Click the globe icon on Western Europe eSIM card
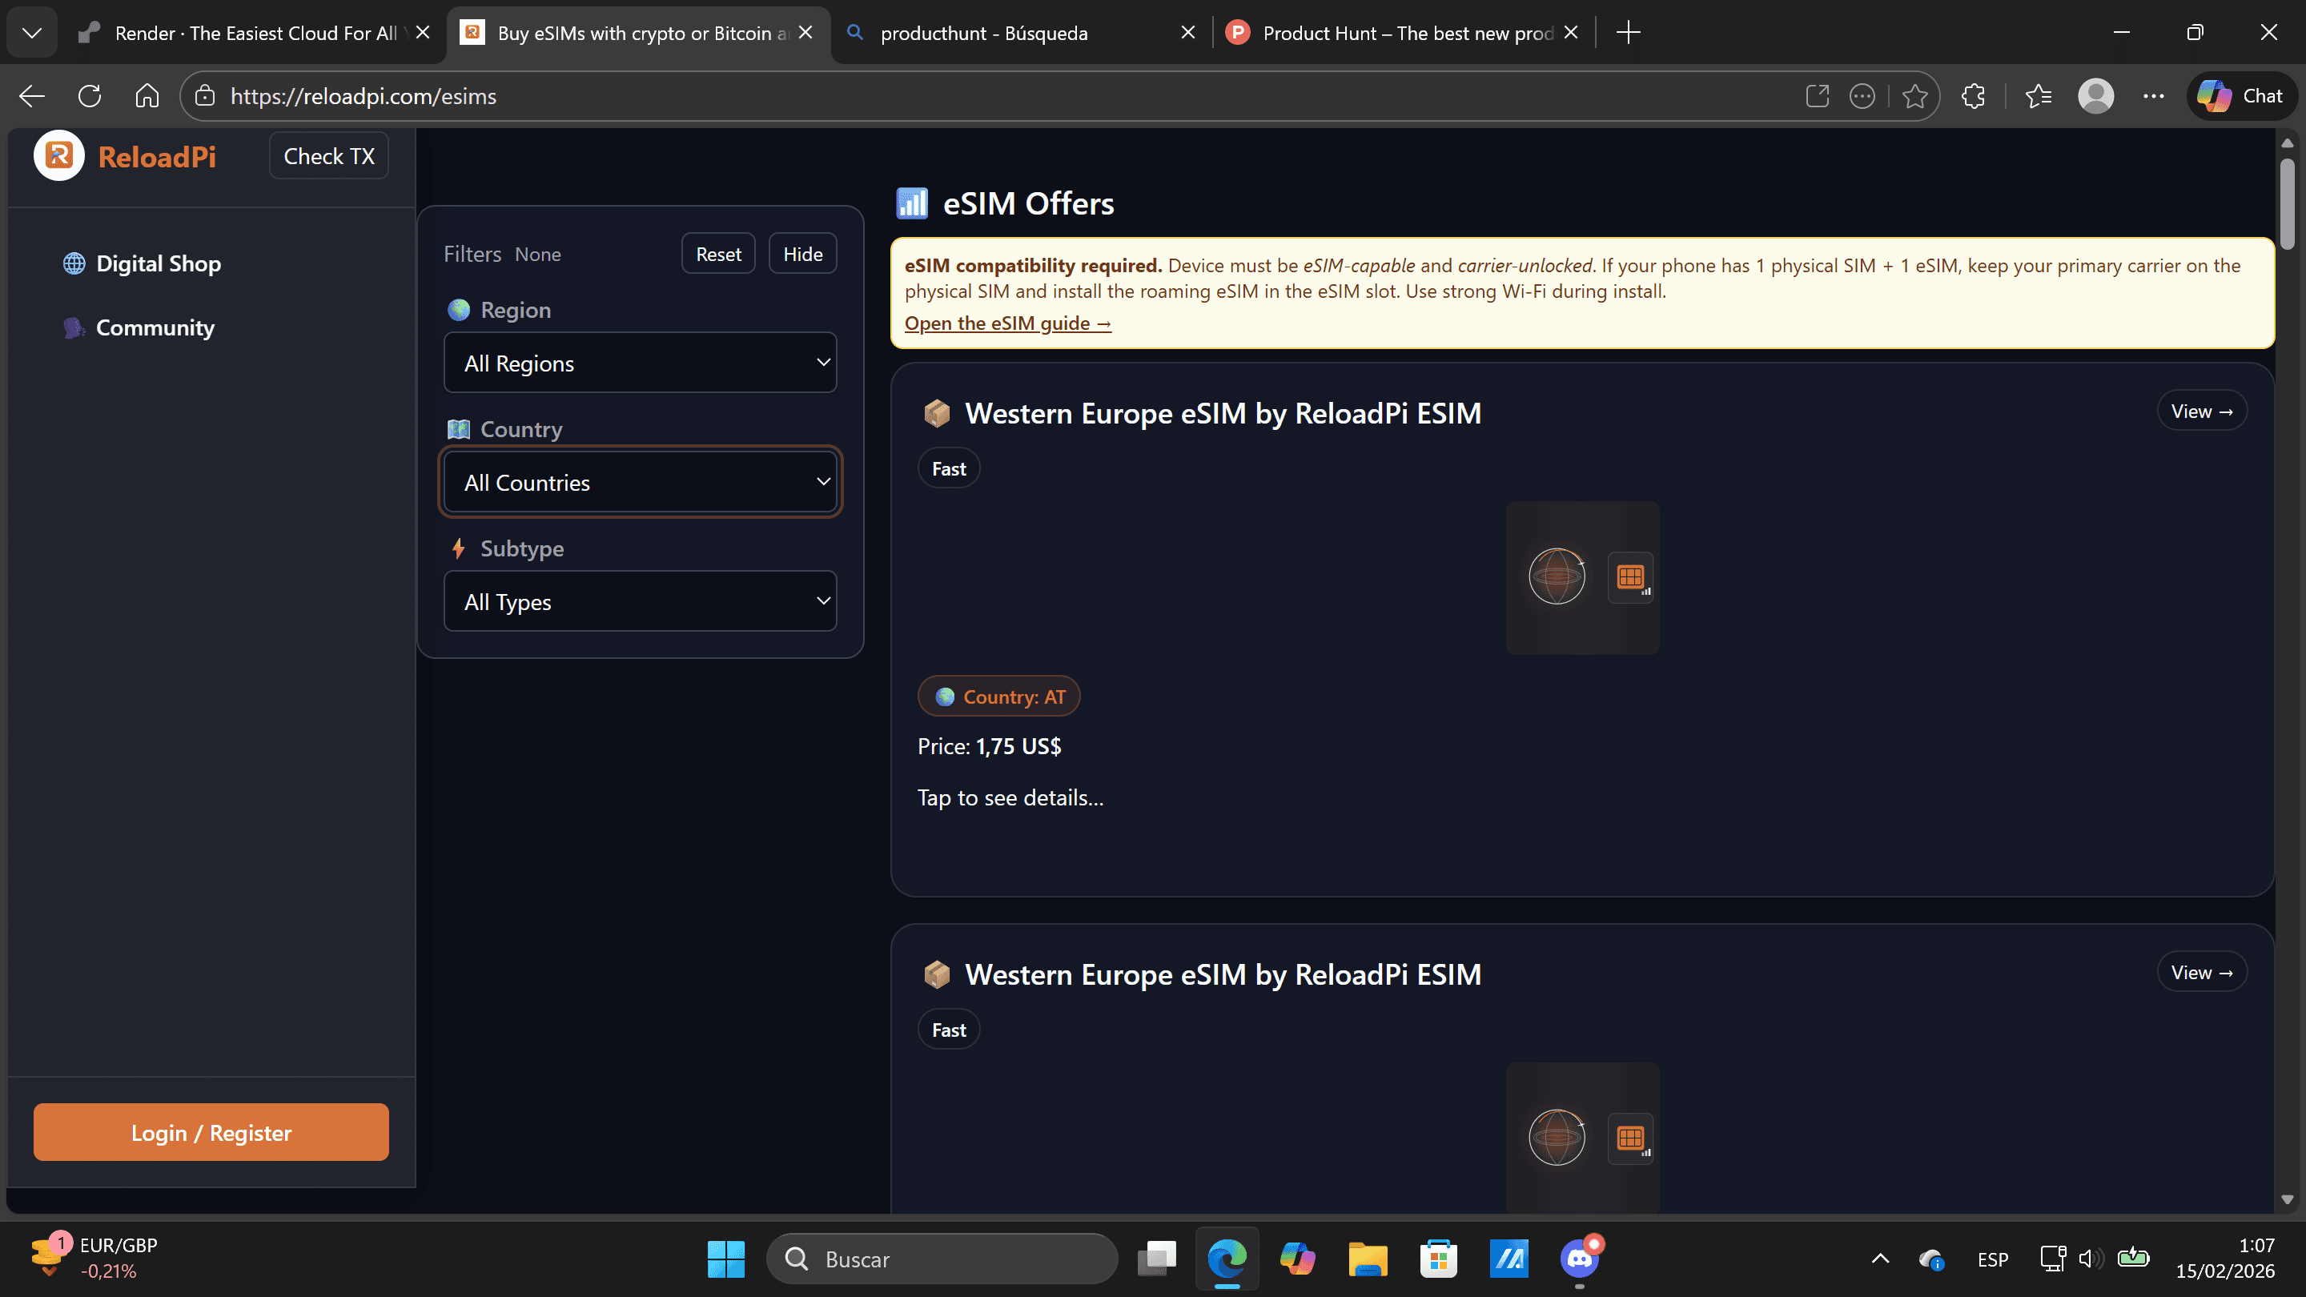 (1556, 576)
